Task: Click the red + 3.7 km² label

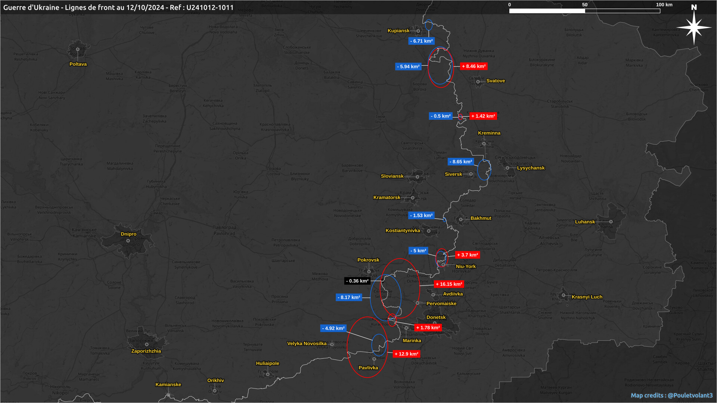Action: [x=467, y=255]
